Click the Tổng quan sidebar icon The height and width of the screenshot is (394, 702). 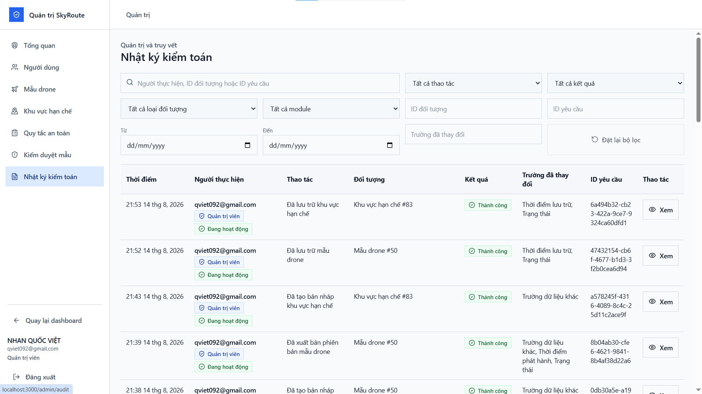coord(15,45)
